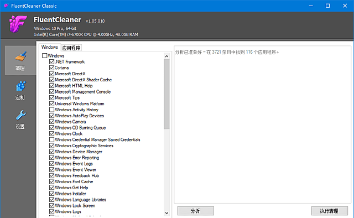
Task: Click the list scrollbar up arrow
Action: [x=166, y=56]
